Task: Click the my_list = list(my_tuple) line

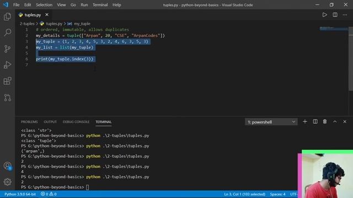Action: click(65, 47)
